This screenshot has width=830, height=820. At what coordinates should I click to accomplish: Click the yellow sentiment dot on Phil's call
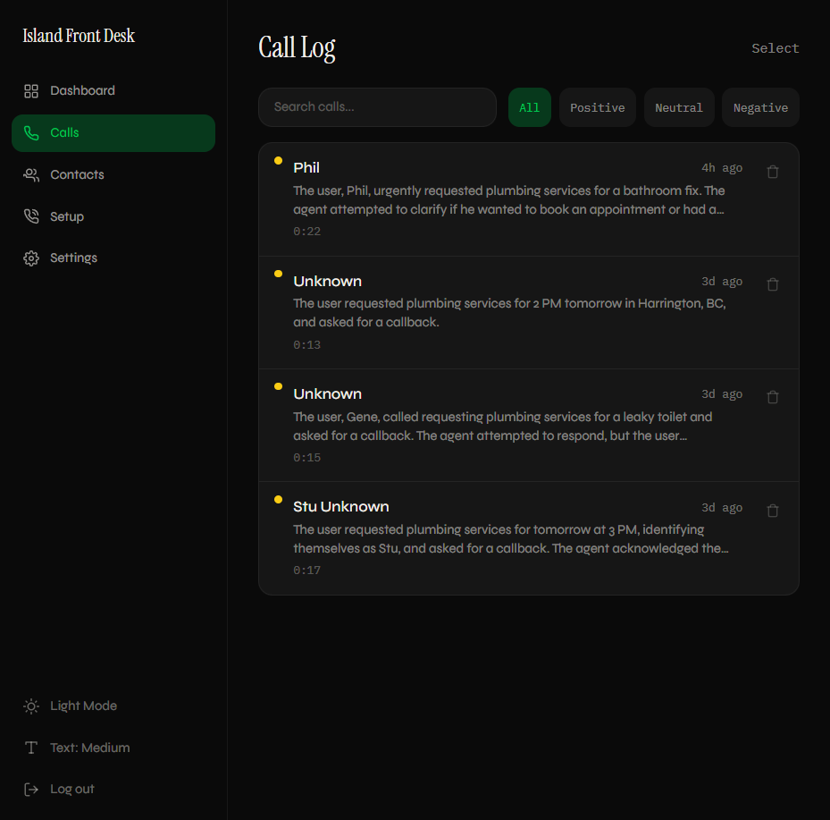tap(278, 161)
